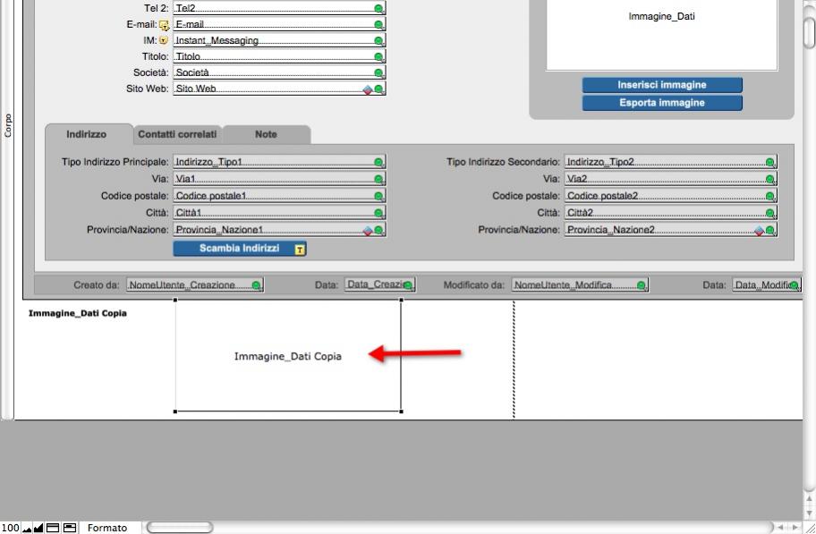Click the yellow E-mail script badge

tap(164, 25)
